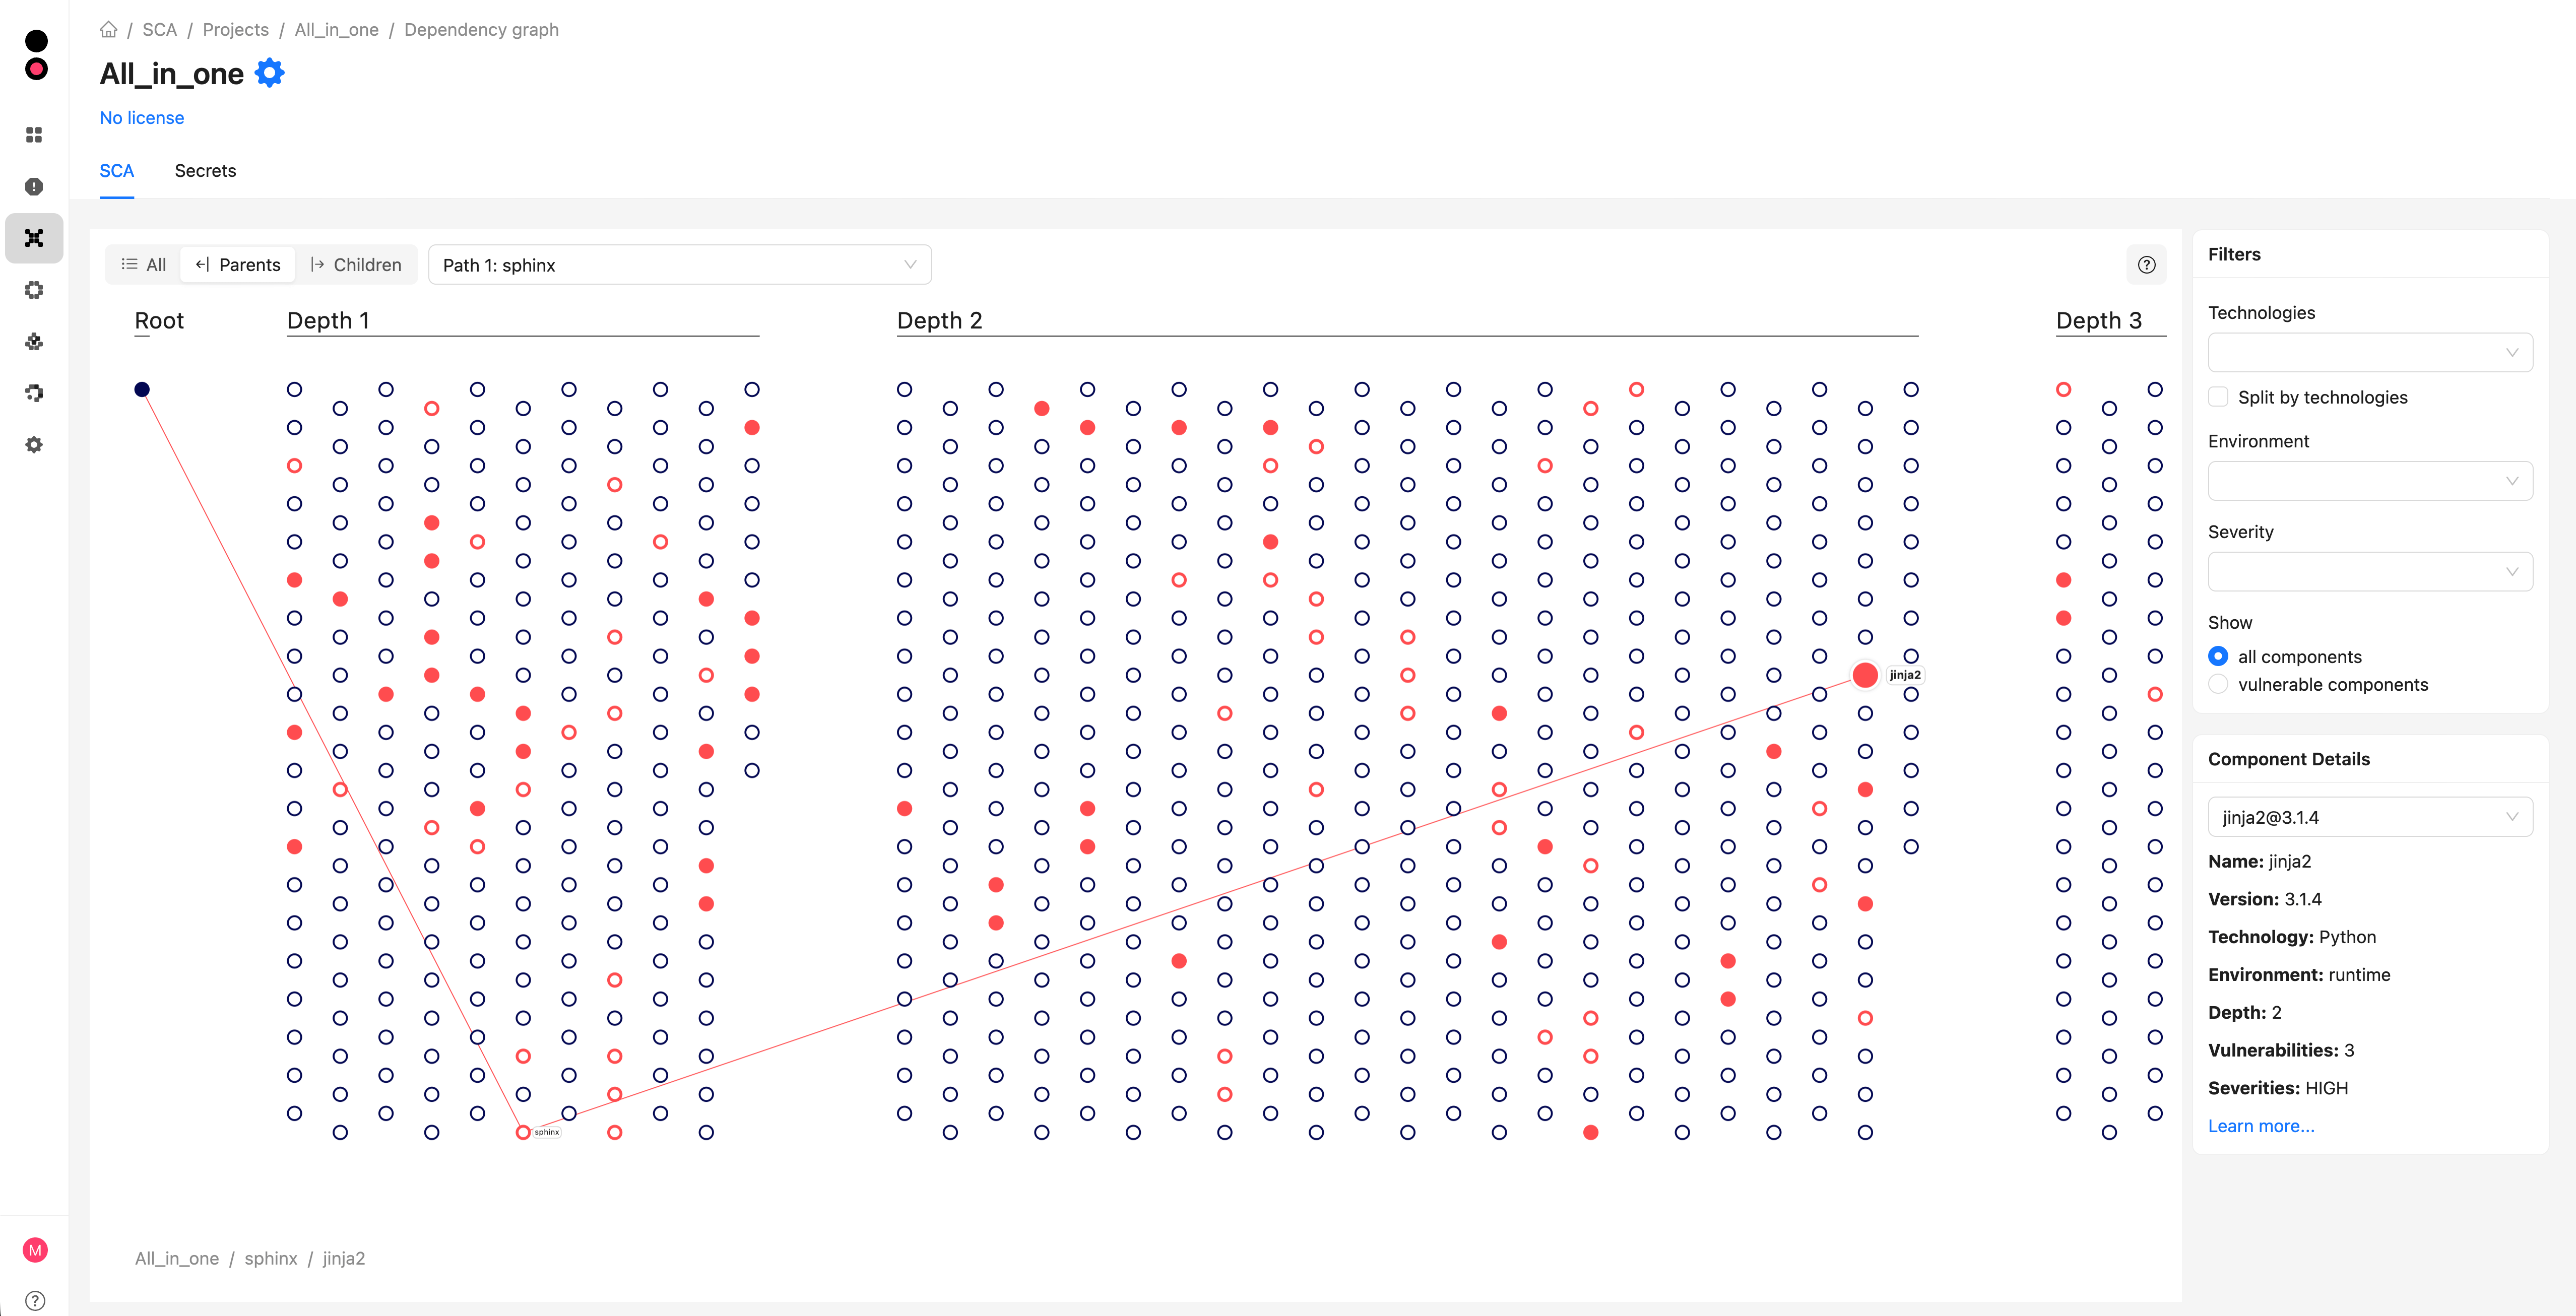
Task: Open the Severity filter dropdown
Action: click(x=2369, y=572)
